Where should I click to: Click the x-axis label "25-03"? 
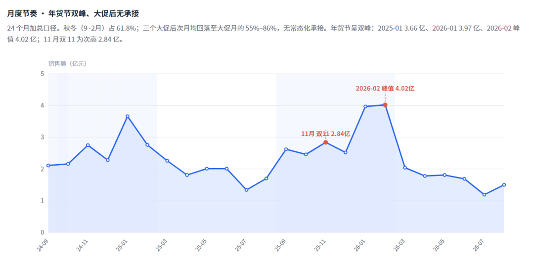tap(161, 245)
